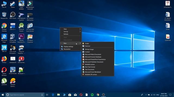
Task: Open the volume control in tray
Action: (x=154, y=95)
